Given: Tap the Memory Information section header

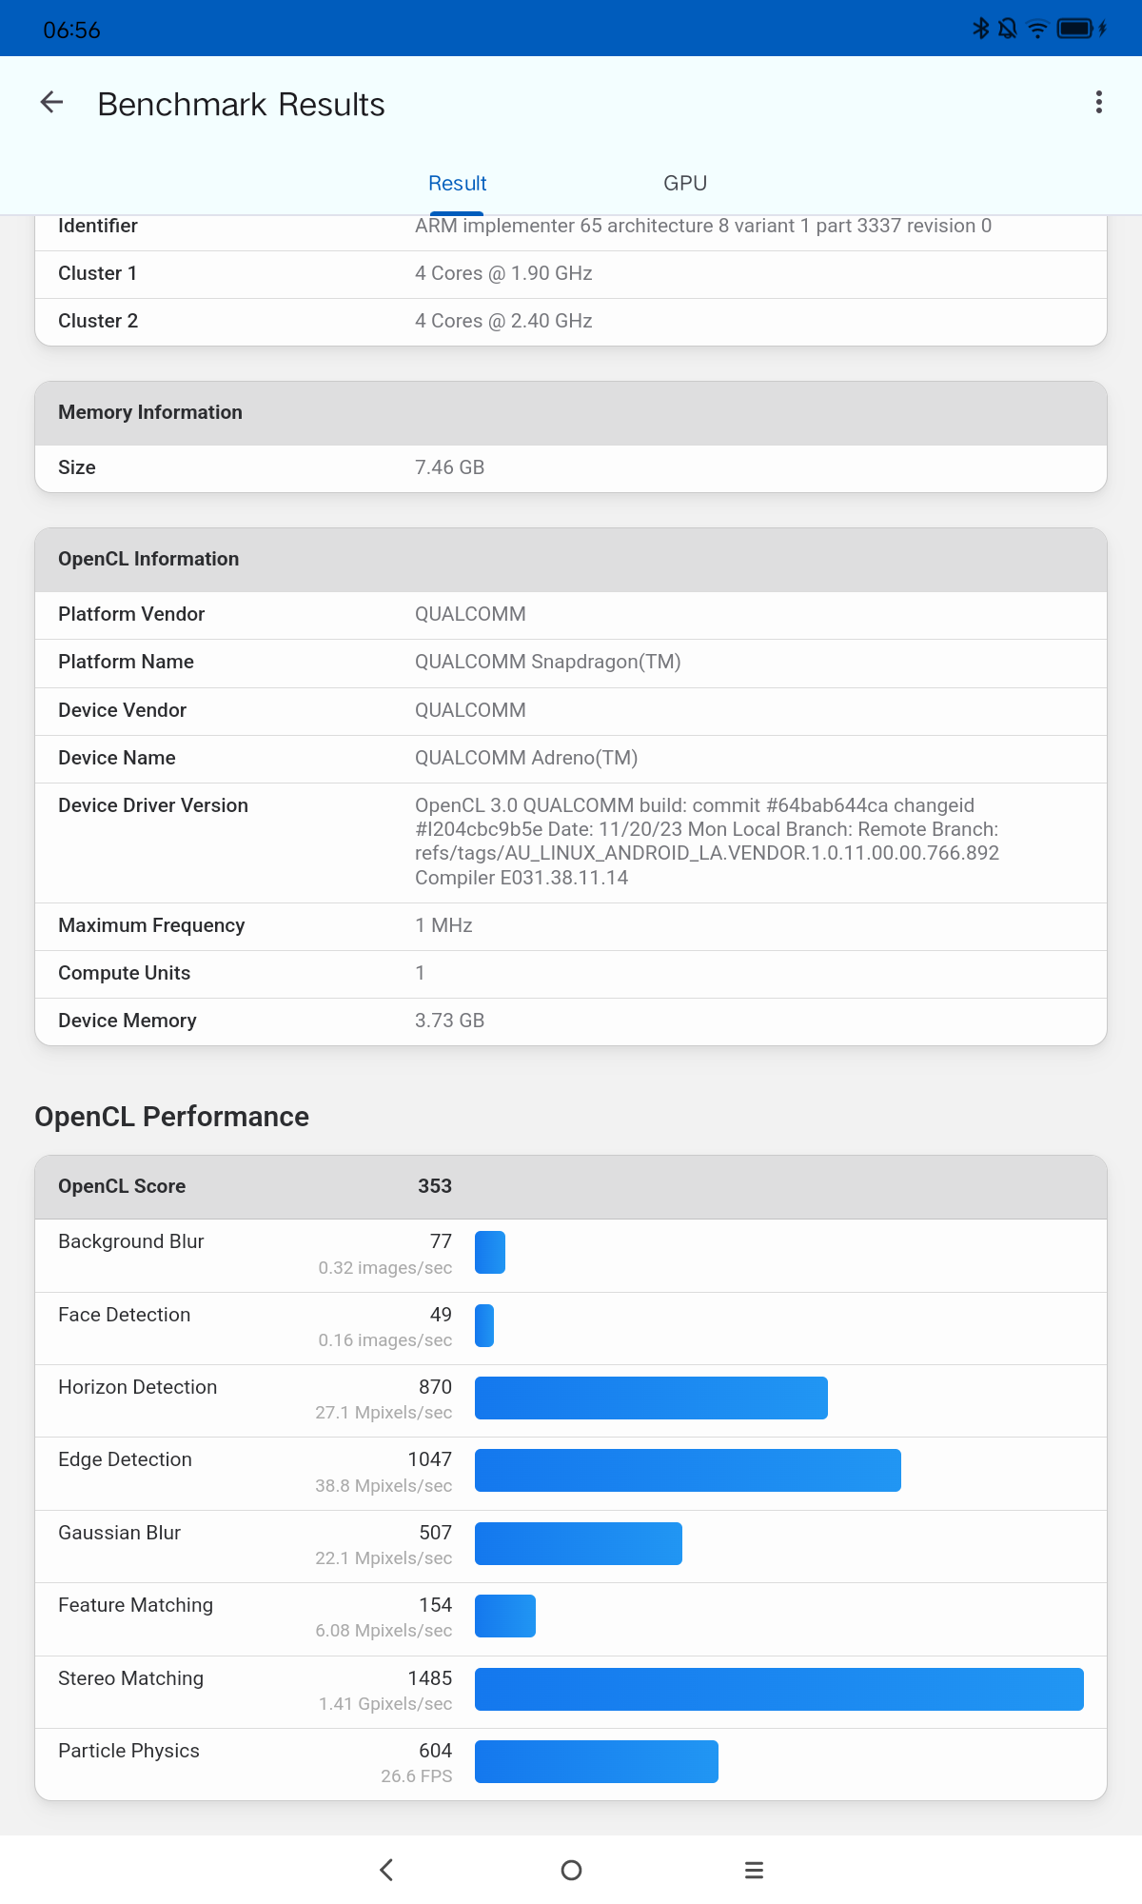Looking at the screenshot, I should pyautogui.click(x=571, y=412).
